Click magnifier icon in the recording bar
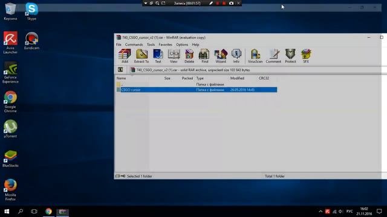 pos(157,3)
